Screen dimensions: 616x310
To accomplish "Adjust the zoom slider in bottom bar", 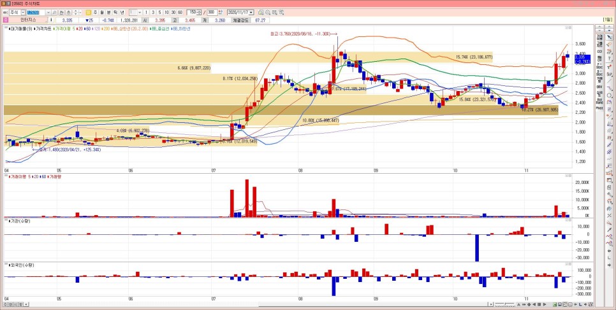I will click(505, 304).
